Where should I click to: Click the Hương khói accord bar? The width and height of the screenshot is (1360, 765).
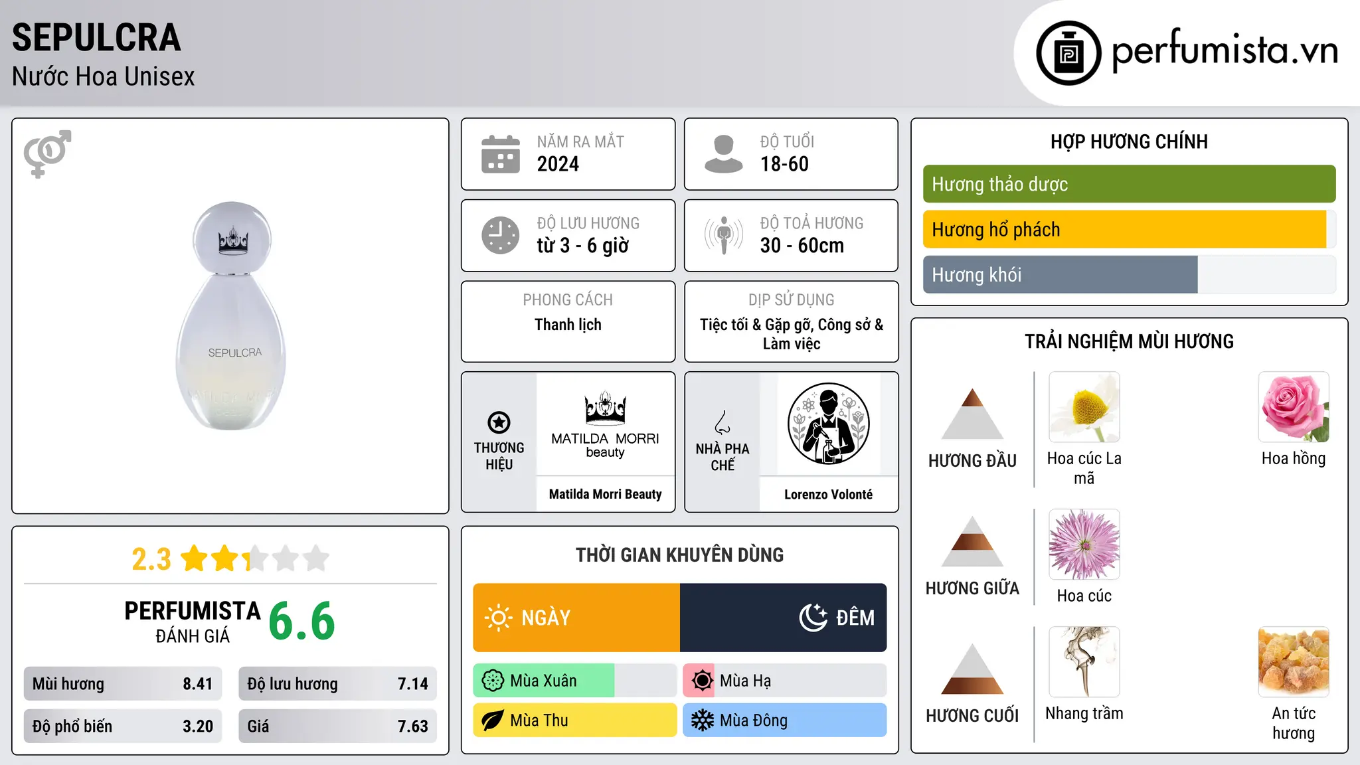(x=1129, y=274)
